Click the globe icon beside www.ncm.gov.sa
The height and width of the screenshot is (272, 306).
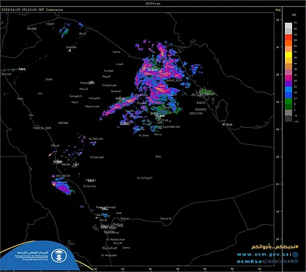tap(295, 255)
